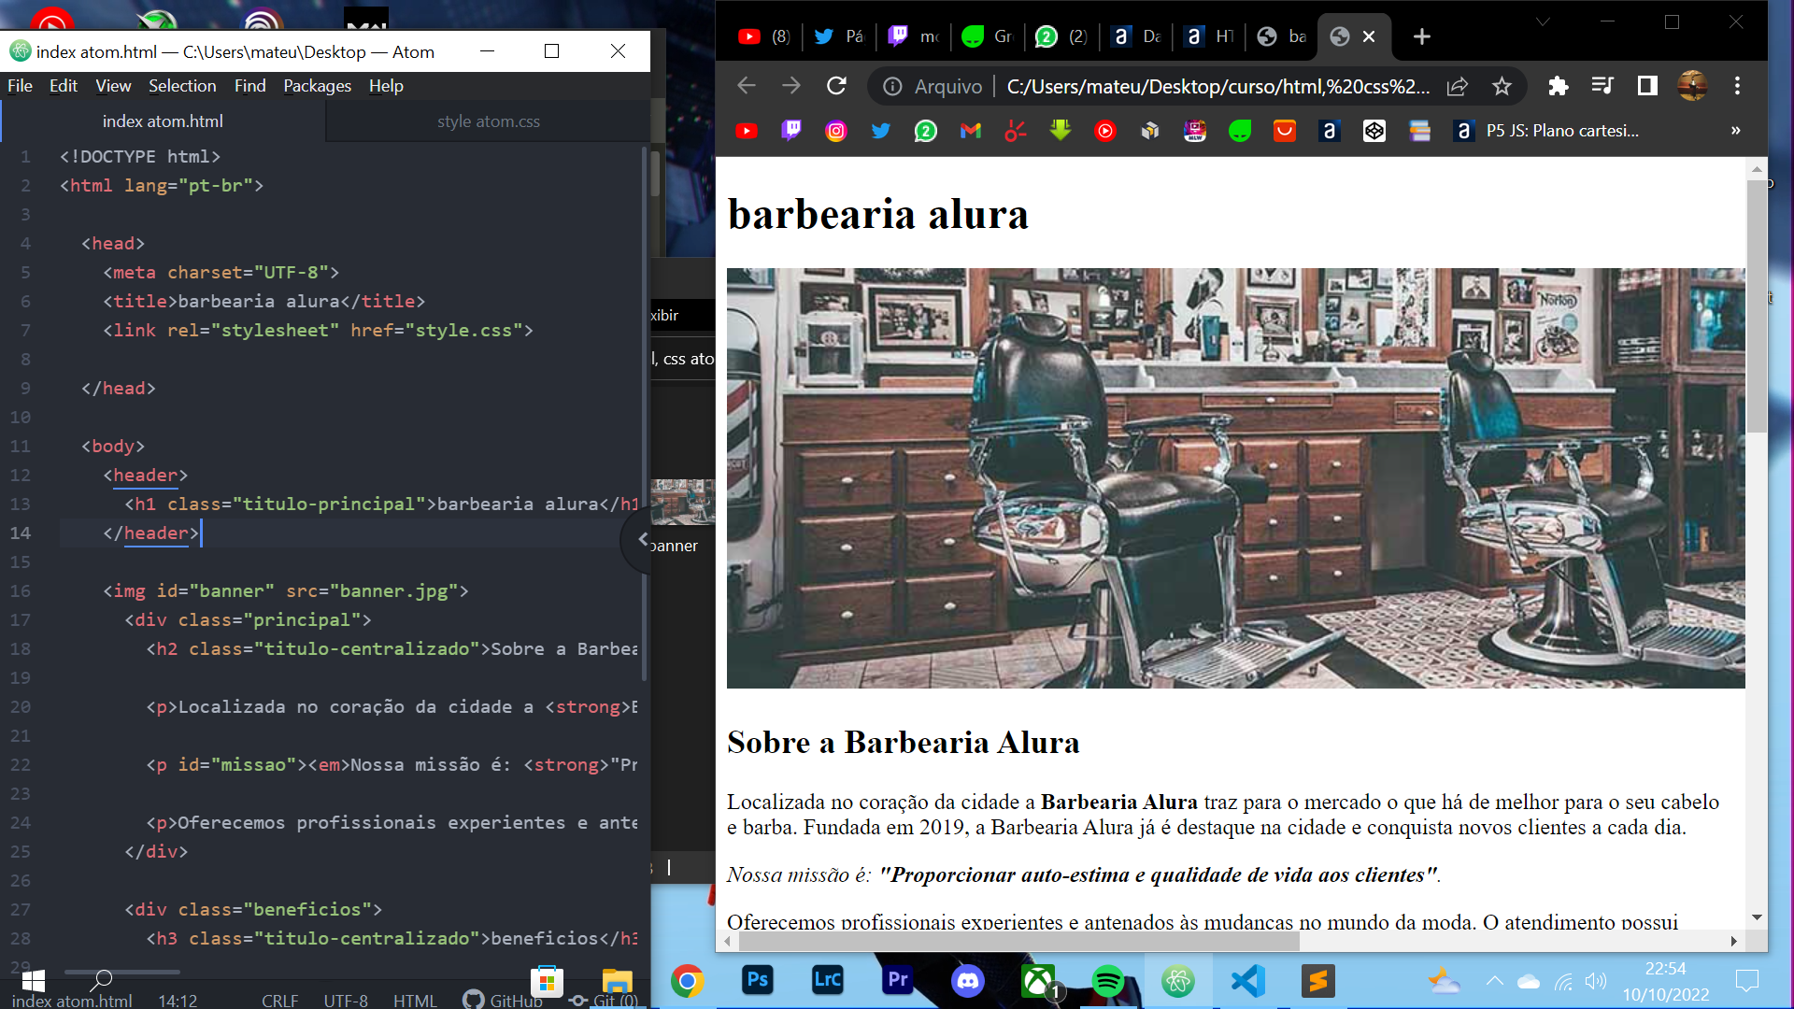This screenshot has height=1009, width=1794.
Task: Open Atom Packages menu
Action: click(318, 86)
